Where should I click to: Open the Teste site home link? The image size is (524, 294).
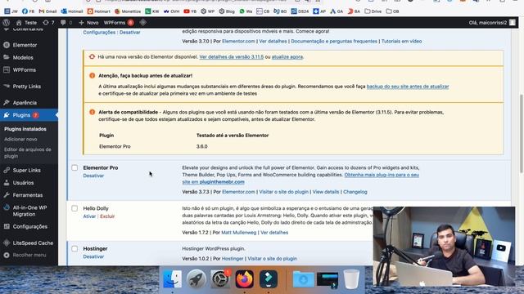(26, 23)
